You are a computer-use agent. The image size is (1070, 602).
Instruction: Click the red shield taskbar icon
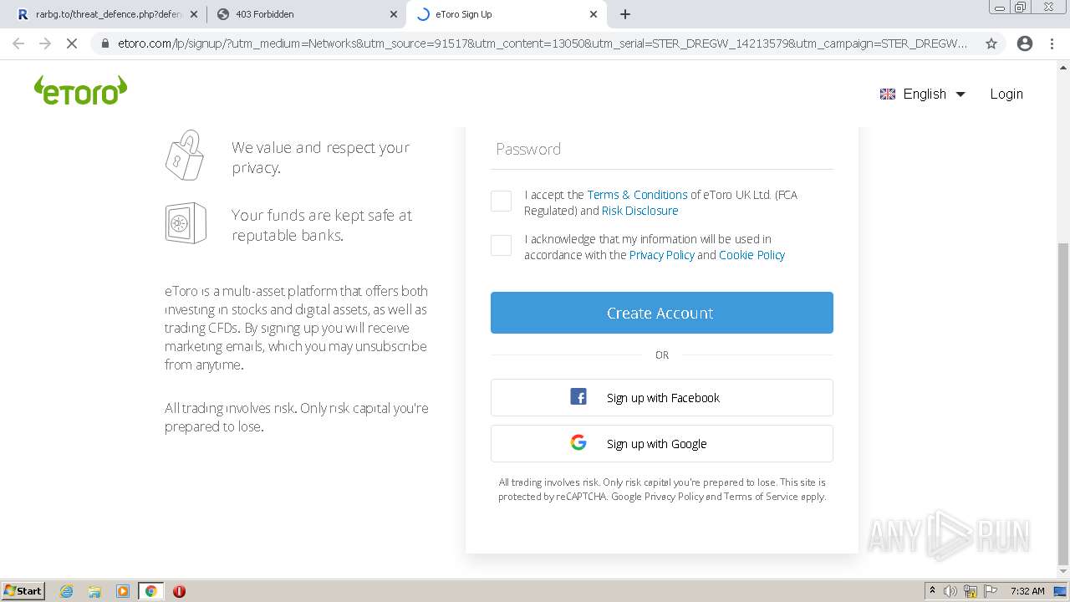click(x=179, y=591)
